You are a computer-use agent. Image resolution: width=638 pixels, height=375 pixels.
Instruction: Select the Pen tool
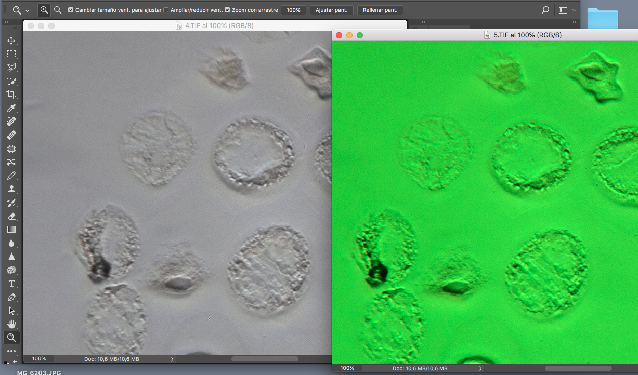(11, 297)
